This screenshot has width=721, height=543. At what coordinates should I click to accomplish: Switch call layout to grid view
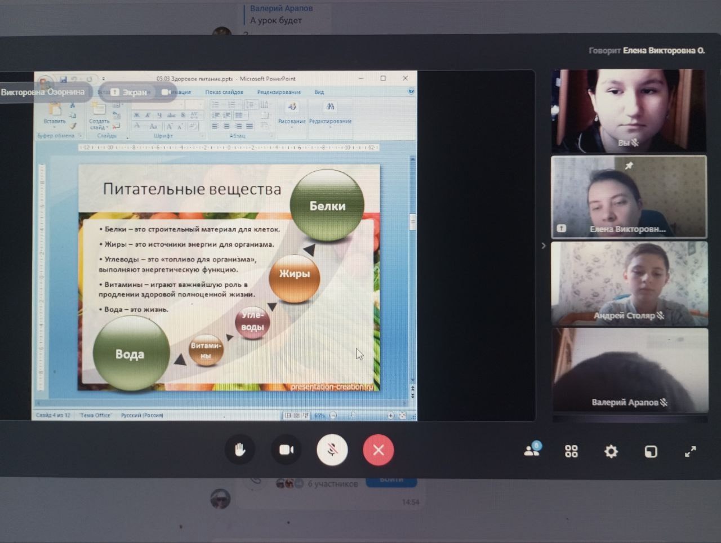pyautogui.click(x=571, y=451)
